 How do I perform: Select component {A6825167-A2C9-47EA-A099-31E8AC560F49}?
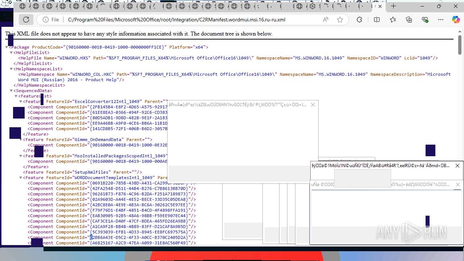pyautogui.click(x=112, y=243)
